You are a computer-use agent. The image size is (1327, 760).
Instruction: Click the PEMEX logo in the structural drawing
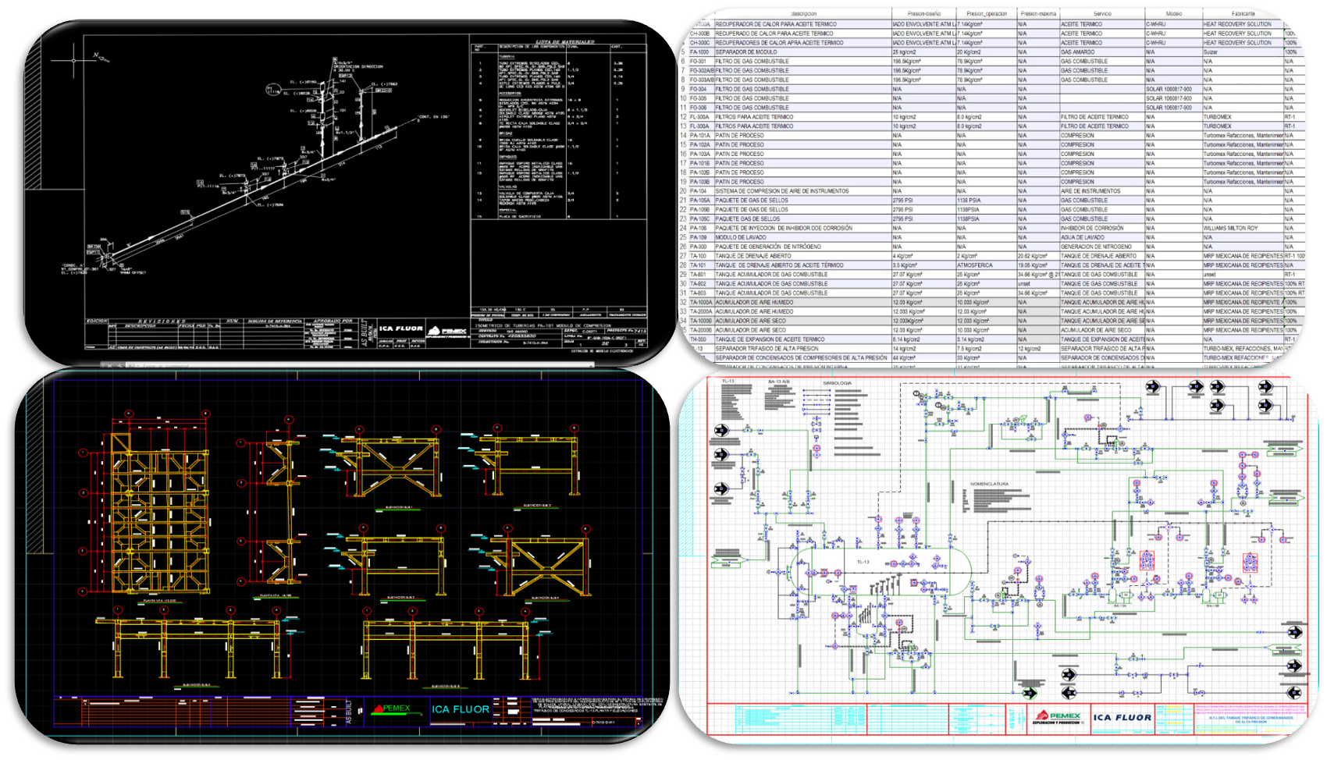click(393, 709)
